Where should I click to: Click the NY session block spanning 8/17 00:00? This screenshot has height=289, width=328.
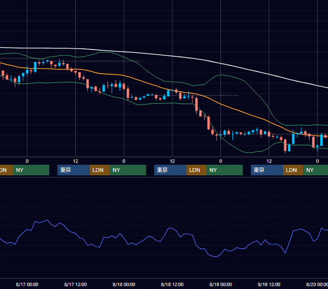click(31, 170)
